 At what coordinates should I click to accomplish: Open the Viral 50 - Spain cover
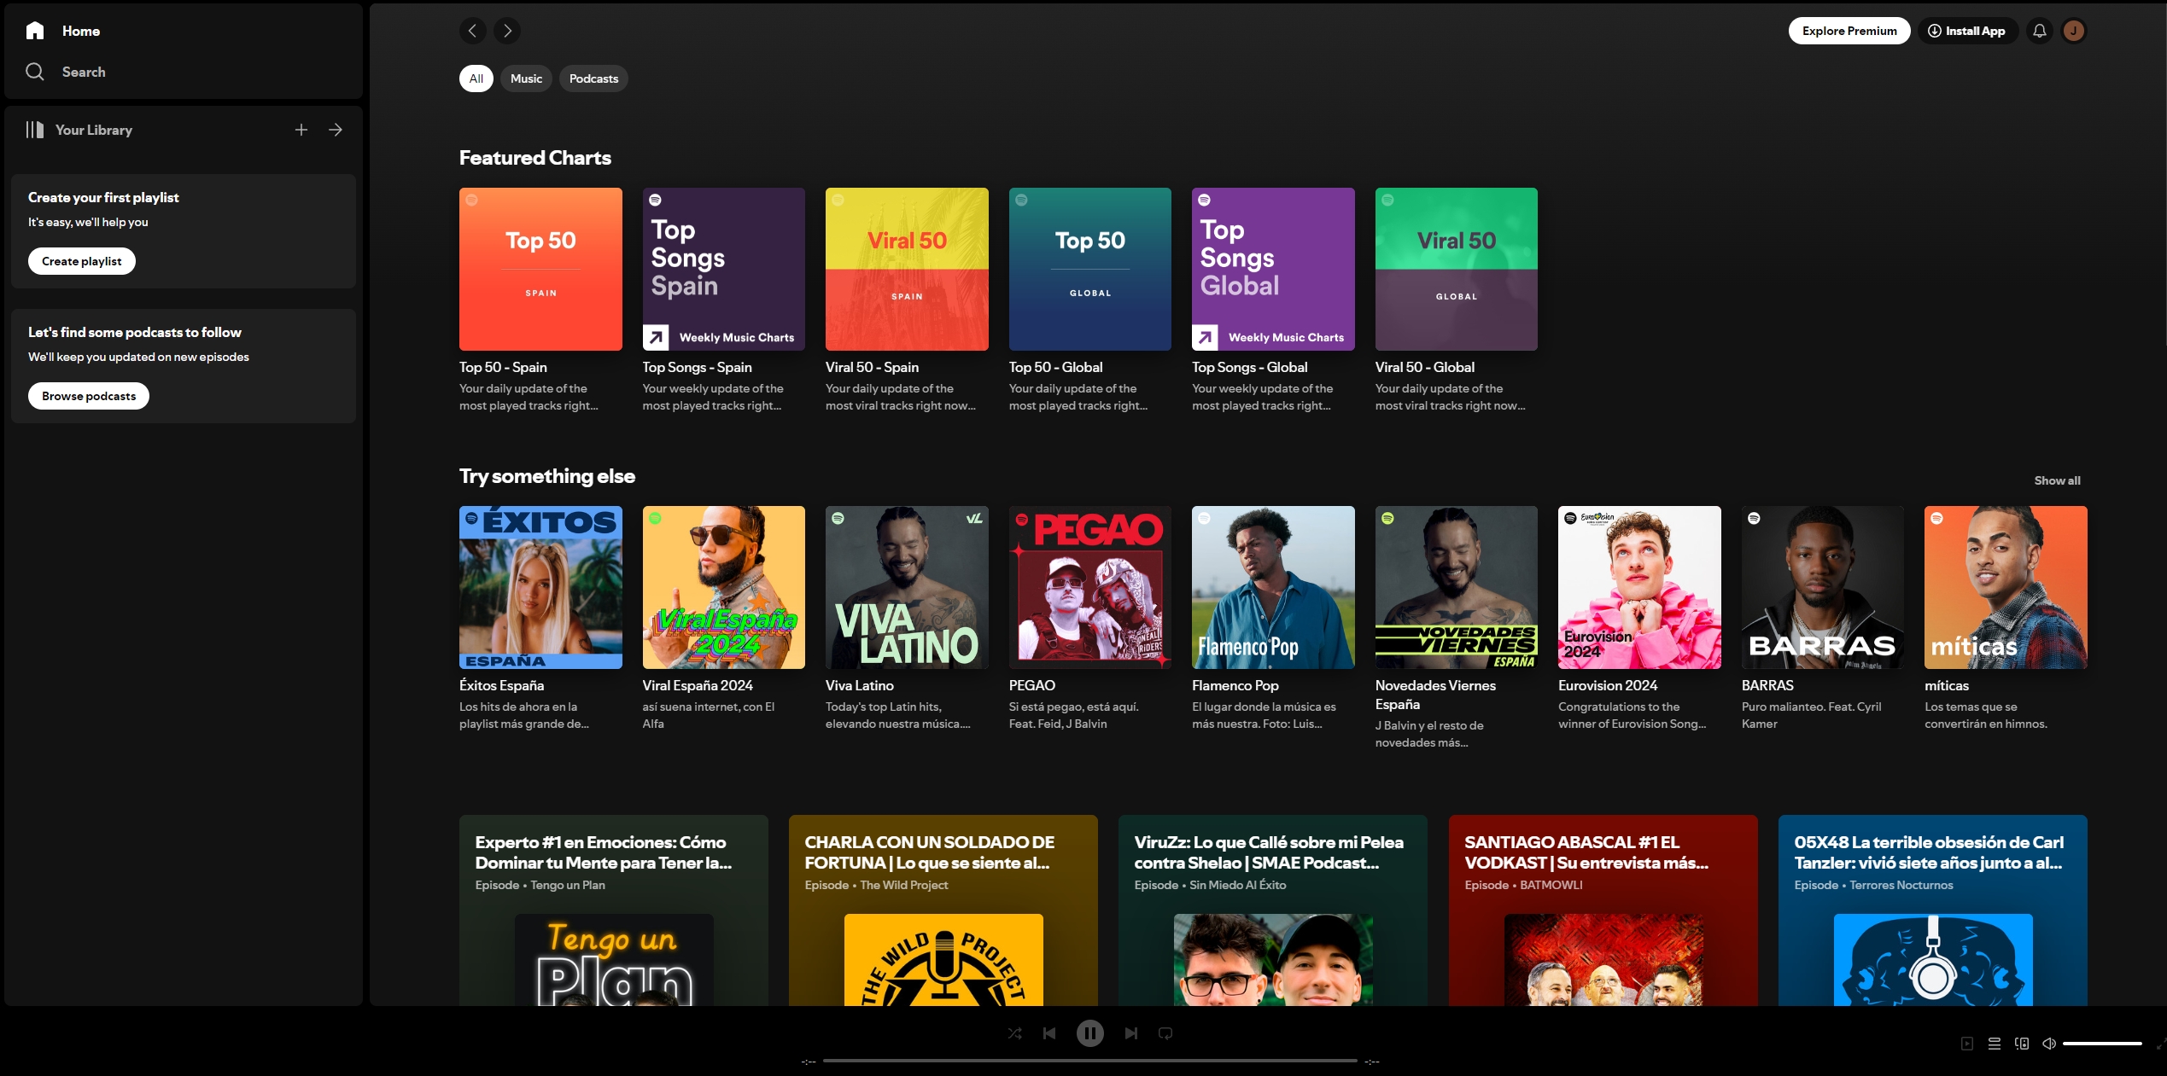pos(907,269)
